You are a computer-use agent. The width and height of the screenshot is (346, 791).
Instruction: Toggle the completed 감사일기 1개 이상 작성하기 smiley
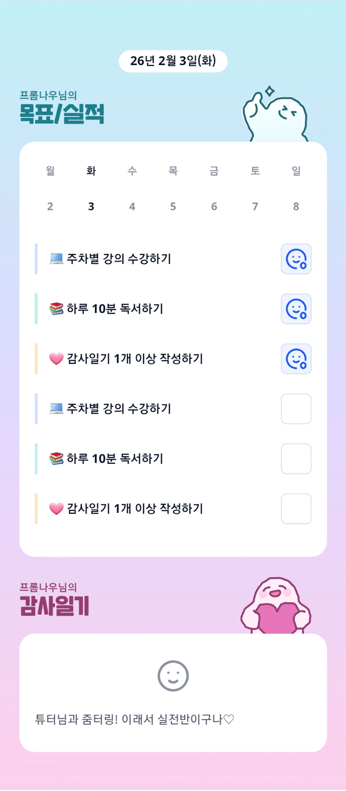pos(296,359)
